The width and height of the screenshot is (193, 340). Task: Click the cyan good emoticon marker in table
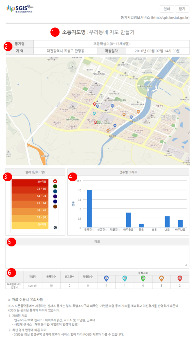point(125,278)
